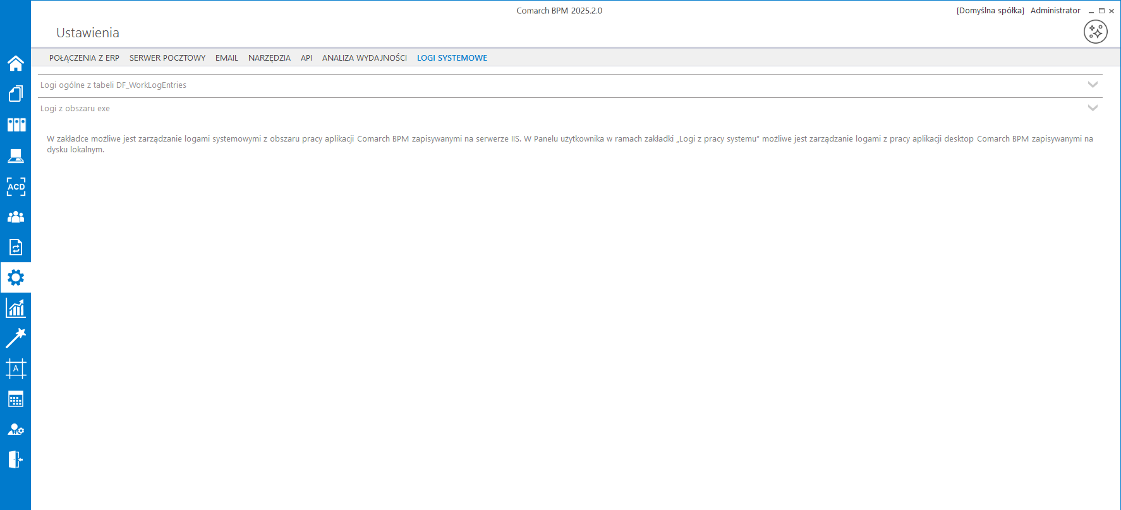Open the NARZĘDZIA tab

pyautogui.click(x=269, y=58)
